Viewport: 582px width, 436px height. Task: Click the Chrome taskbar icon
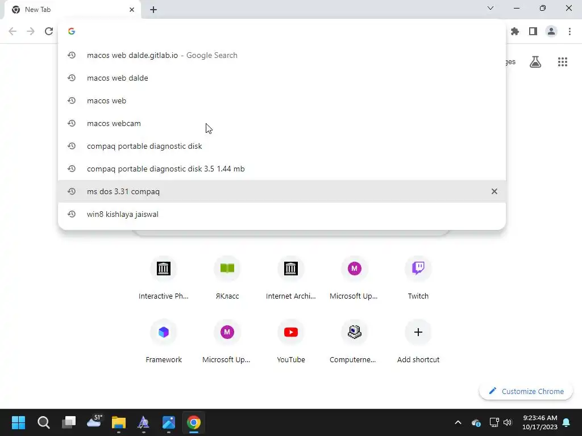click(193, 422)
